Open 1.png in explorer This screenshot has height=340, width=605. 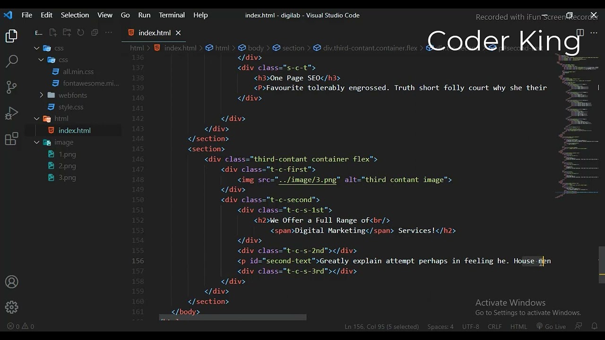pyautogui.click(x=67, y=154)
